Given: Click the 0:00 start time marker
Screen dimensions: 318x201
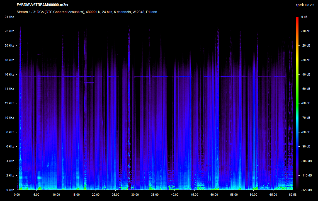Looking at the screenshot, I should 17,194.
